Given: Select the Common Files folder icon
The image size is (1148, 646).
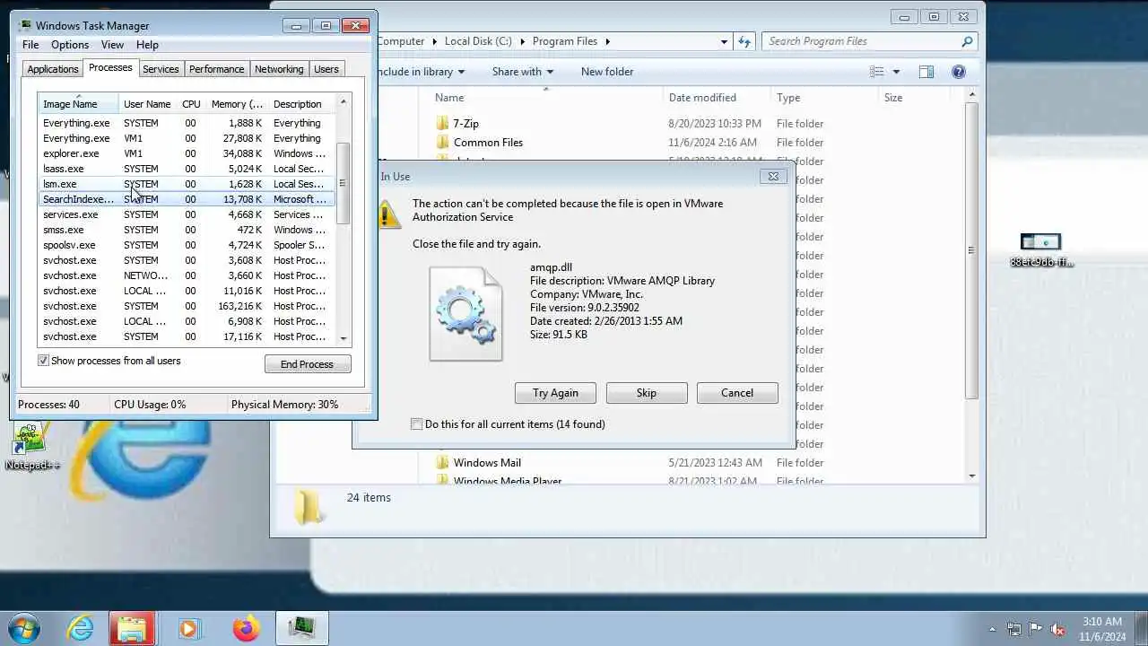Looking at the screenshot, I should 442,142.
